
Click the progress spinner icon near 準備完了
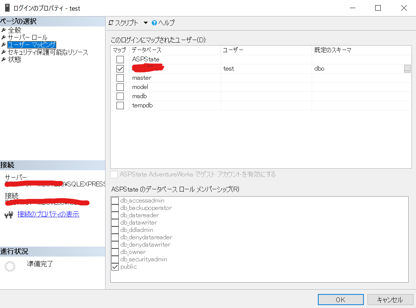[x=10, y=266]
